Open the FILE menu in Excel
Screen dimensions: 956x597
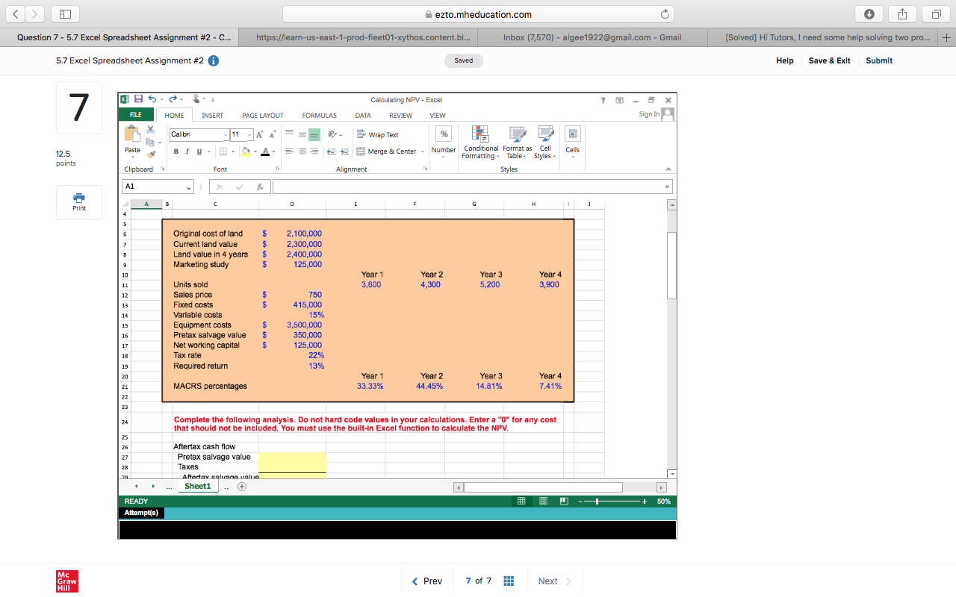tap(135, 114)
